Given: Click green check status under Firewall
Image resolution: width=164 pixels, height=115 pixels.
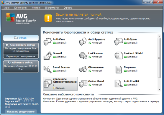Looking at the screenshot, I should 54,57.
